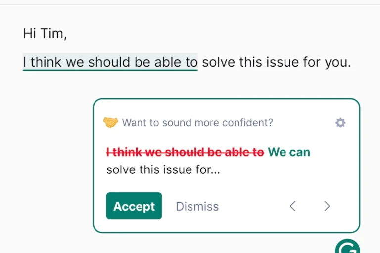Click "solve this issue for..." preview text
Image resolution: width=380 pixels, height=253 pixels.
(163, 169)
